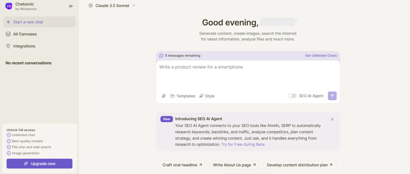410x174 pixels.
Task: Toggle the SEO AI Agent switch
Action: click(292, 96)
